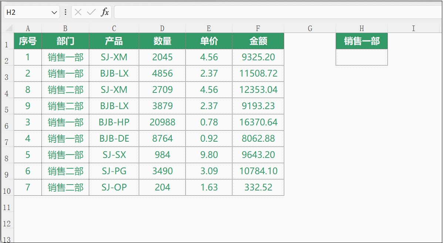Screen dimensions: 443x243
Task: Click the unit price cell 0.78
Action: click(x=209, y=122)
